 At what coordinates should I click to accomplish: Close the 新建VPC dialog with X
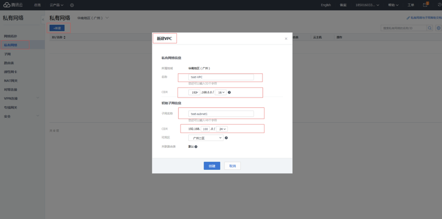(x=286, y=39)
